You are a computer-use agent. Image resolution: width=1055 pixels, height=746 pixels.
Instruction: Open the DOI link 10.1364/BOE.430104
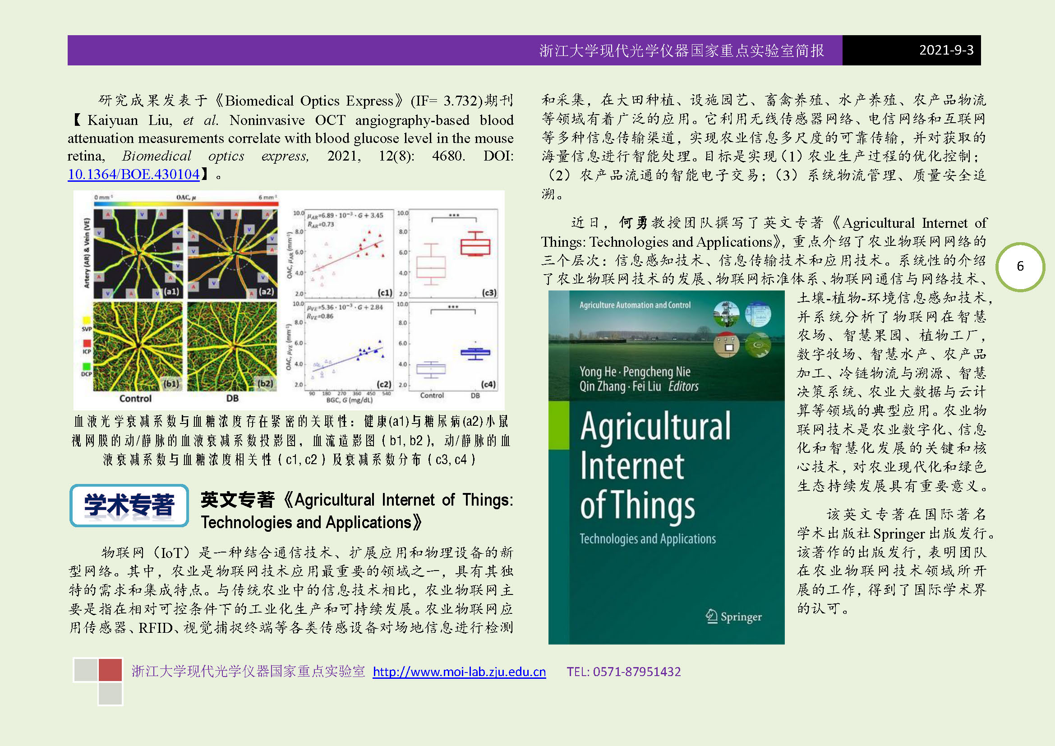(133, 174)
